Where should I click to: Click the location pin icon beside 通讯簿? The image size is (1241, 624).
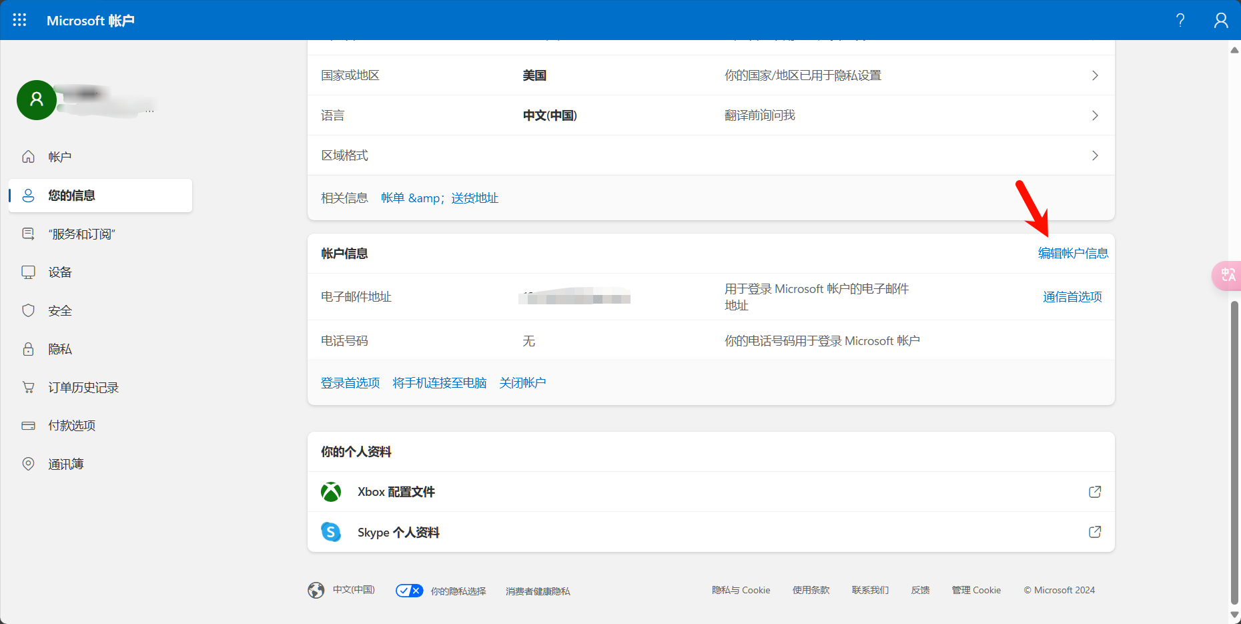[x=28, y=464]
